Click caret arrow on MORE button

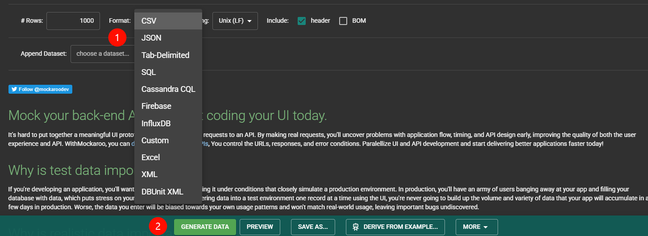pyautogui.click(x=486, y=227)
